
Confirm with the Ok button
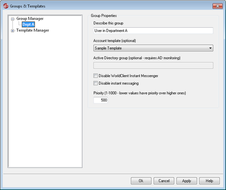point(141,181)
